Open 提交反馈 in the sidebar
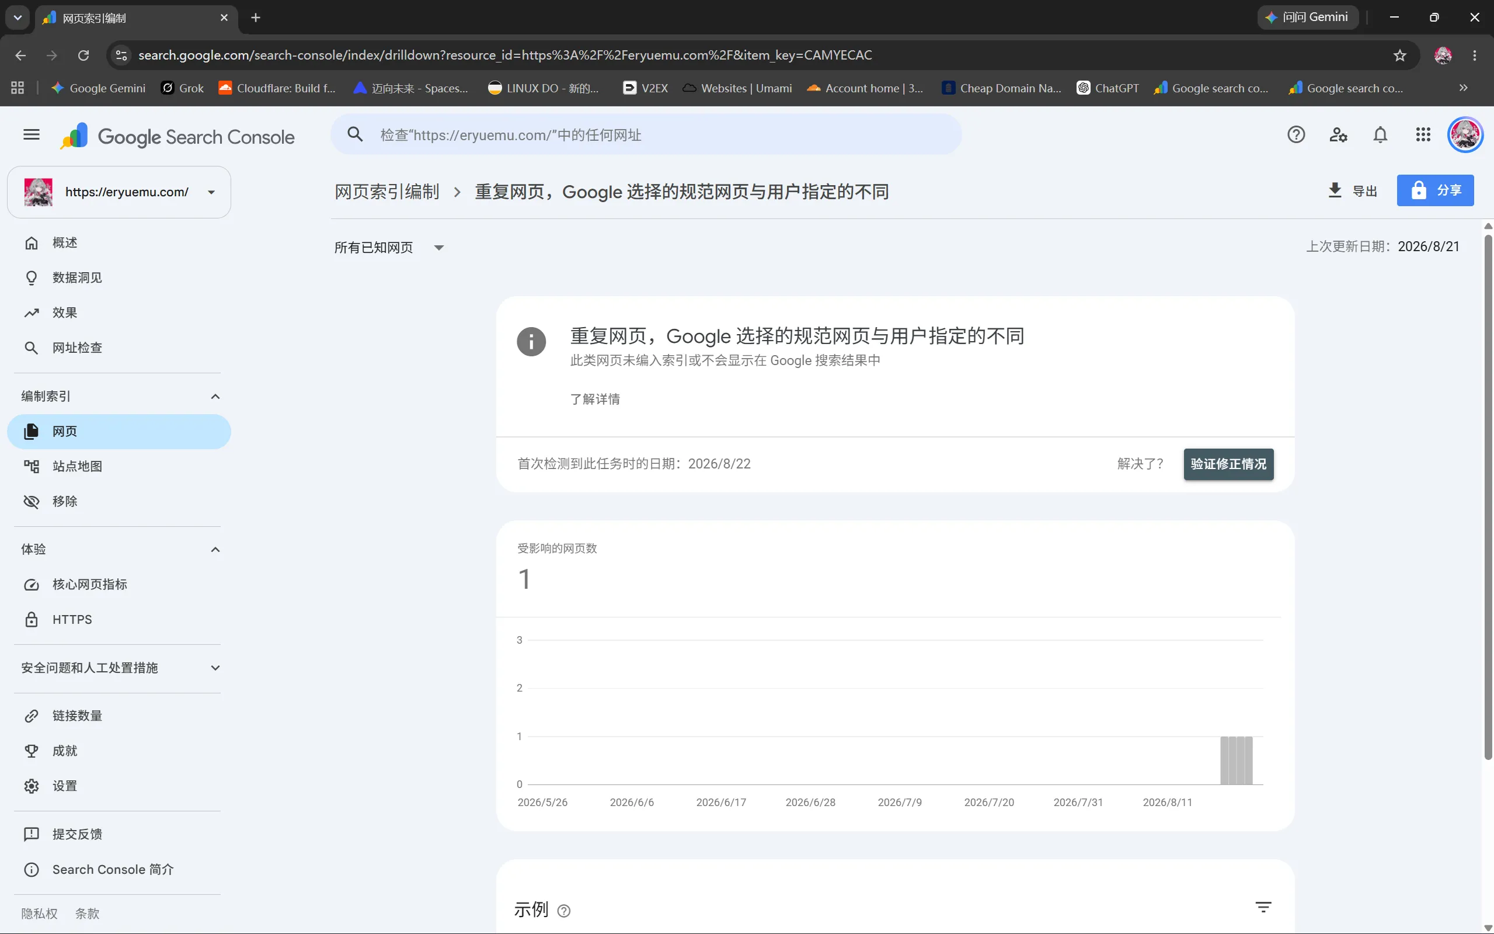This screenshot has width=1494, height=934. pos(119,835)
